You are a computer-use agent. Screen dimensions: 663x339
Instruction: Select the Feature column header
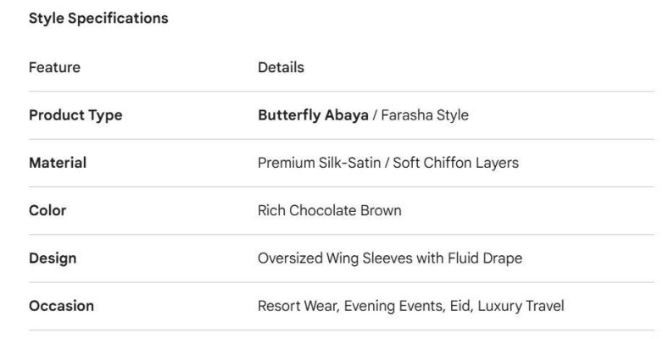(x=54, y=67)
